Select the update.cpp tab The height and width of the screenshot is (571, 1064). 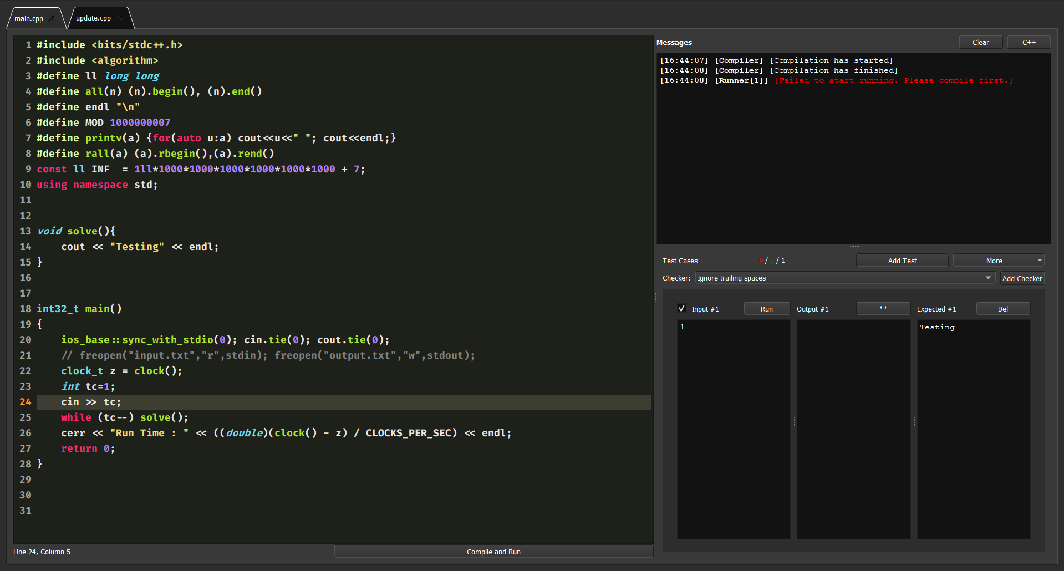(94, 18)
